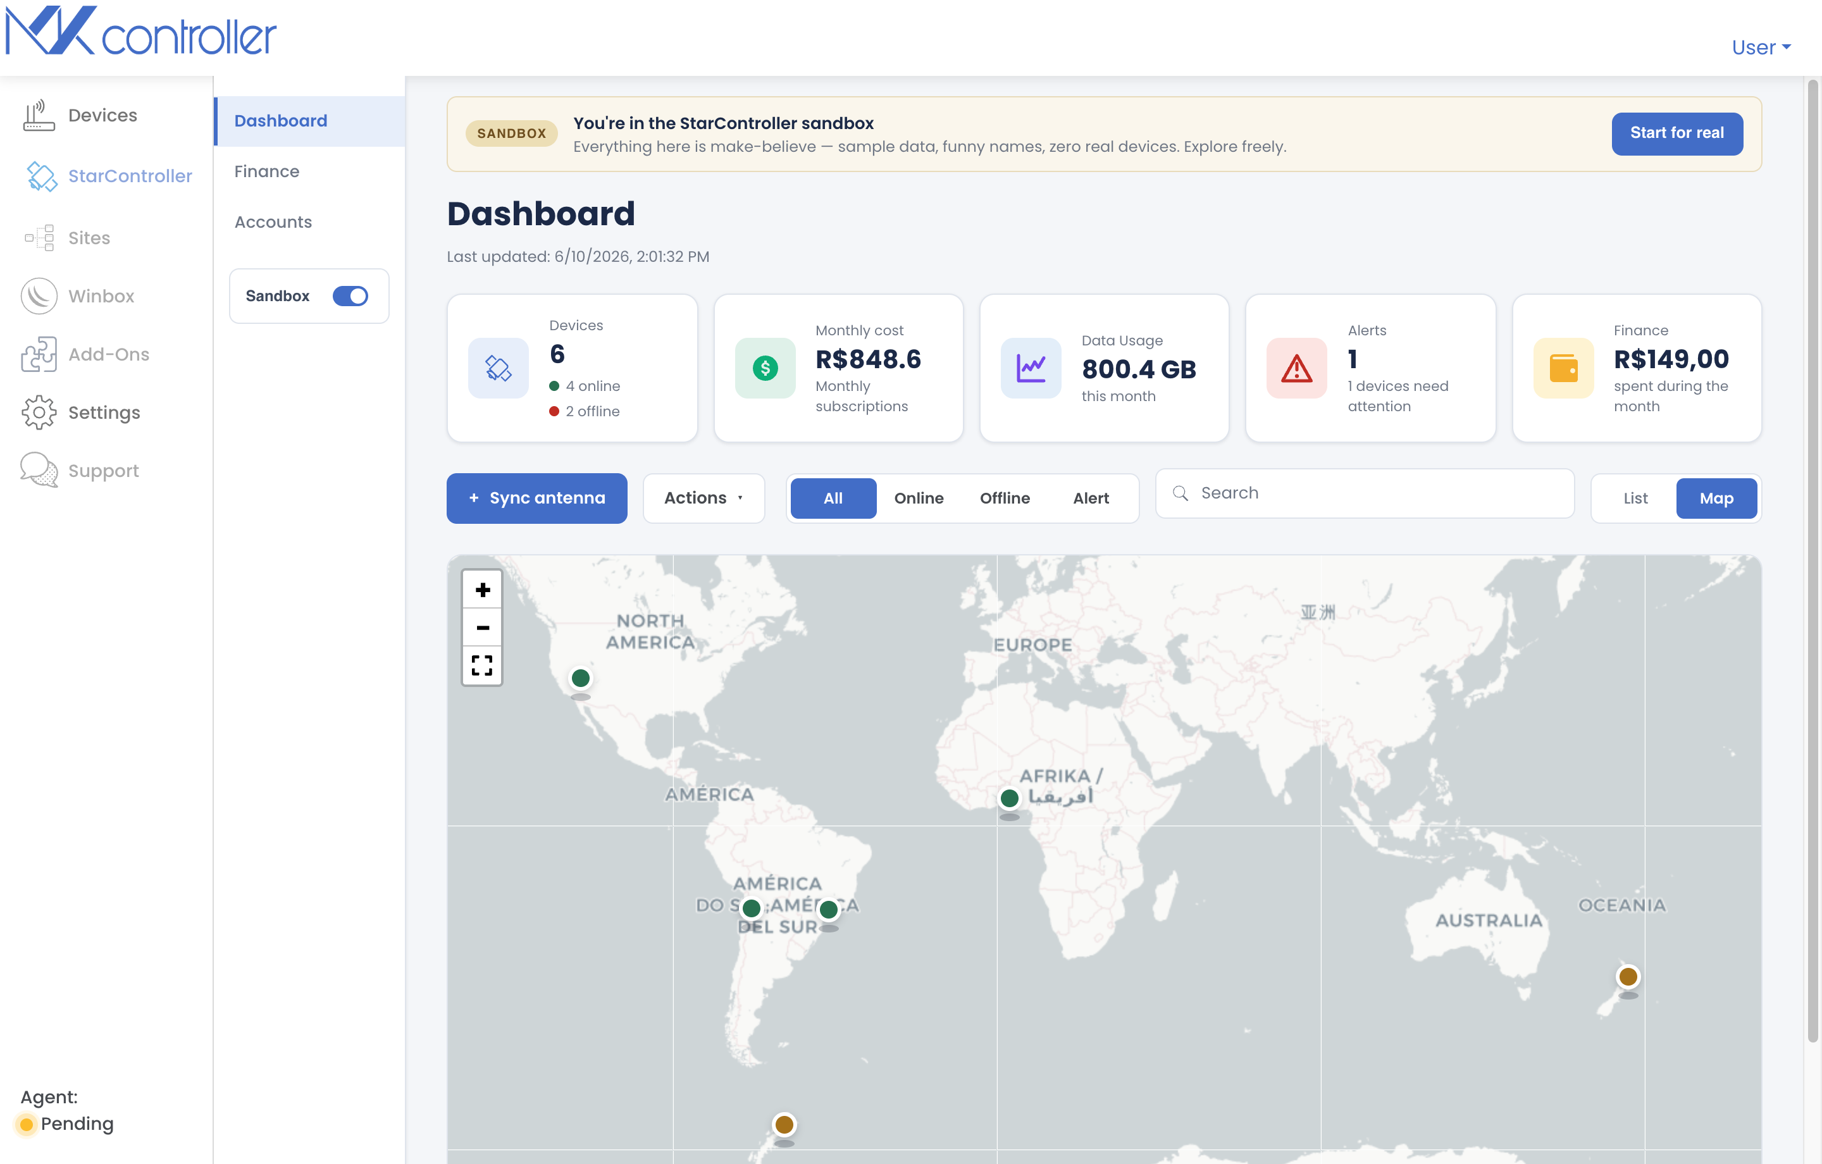Click the 'Last updated' timestamp text
This screenshot has width=1822, height=1164.
tap(578, 257)
